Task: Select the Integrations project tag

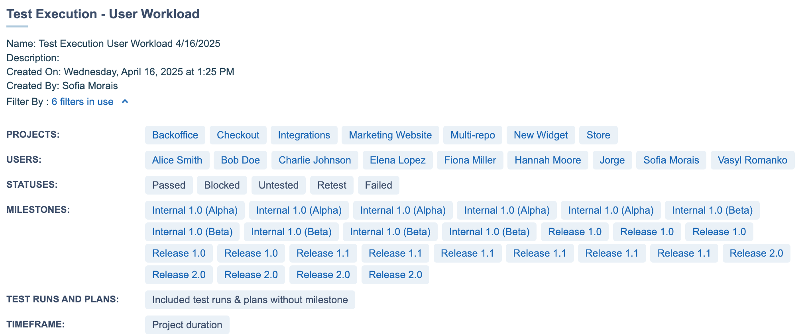Action: [304, 135]
